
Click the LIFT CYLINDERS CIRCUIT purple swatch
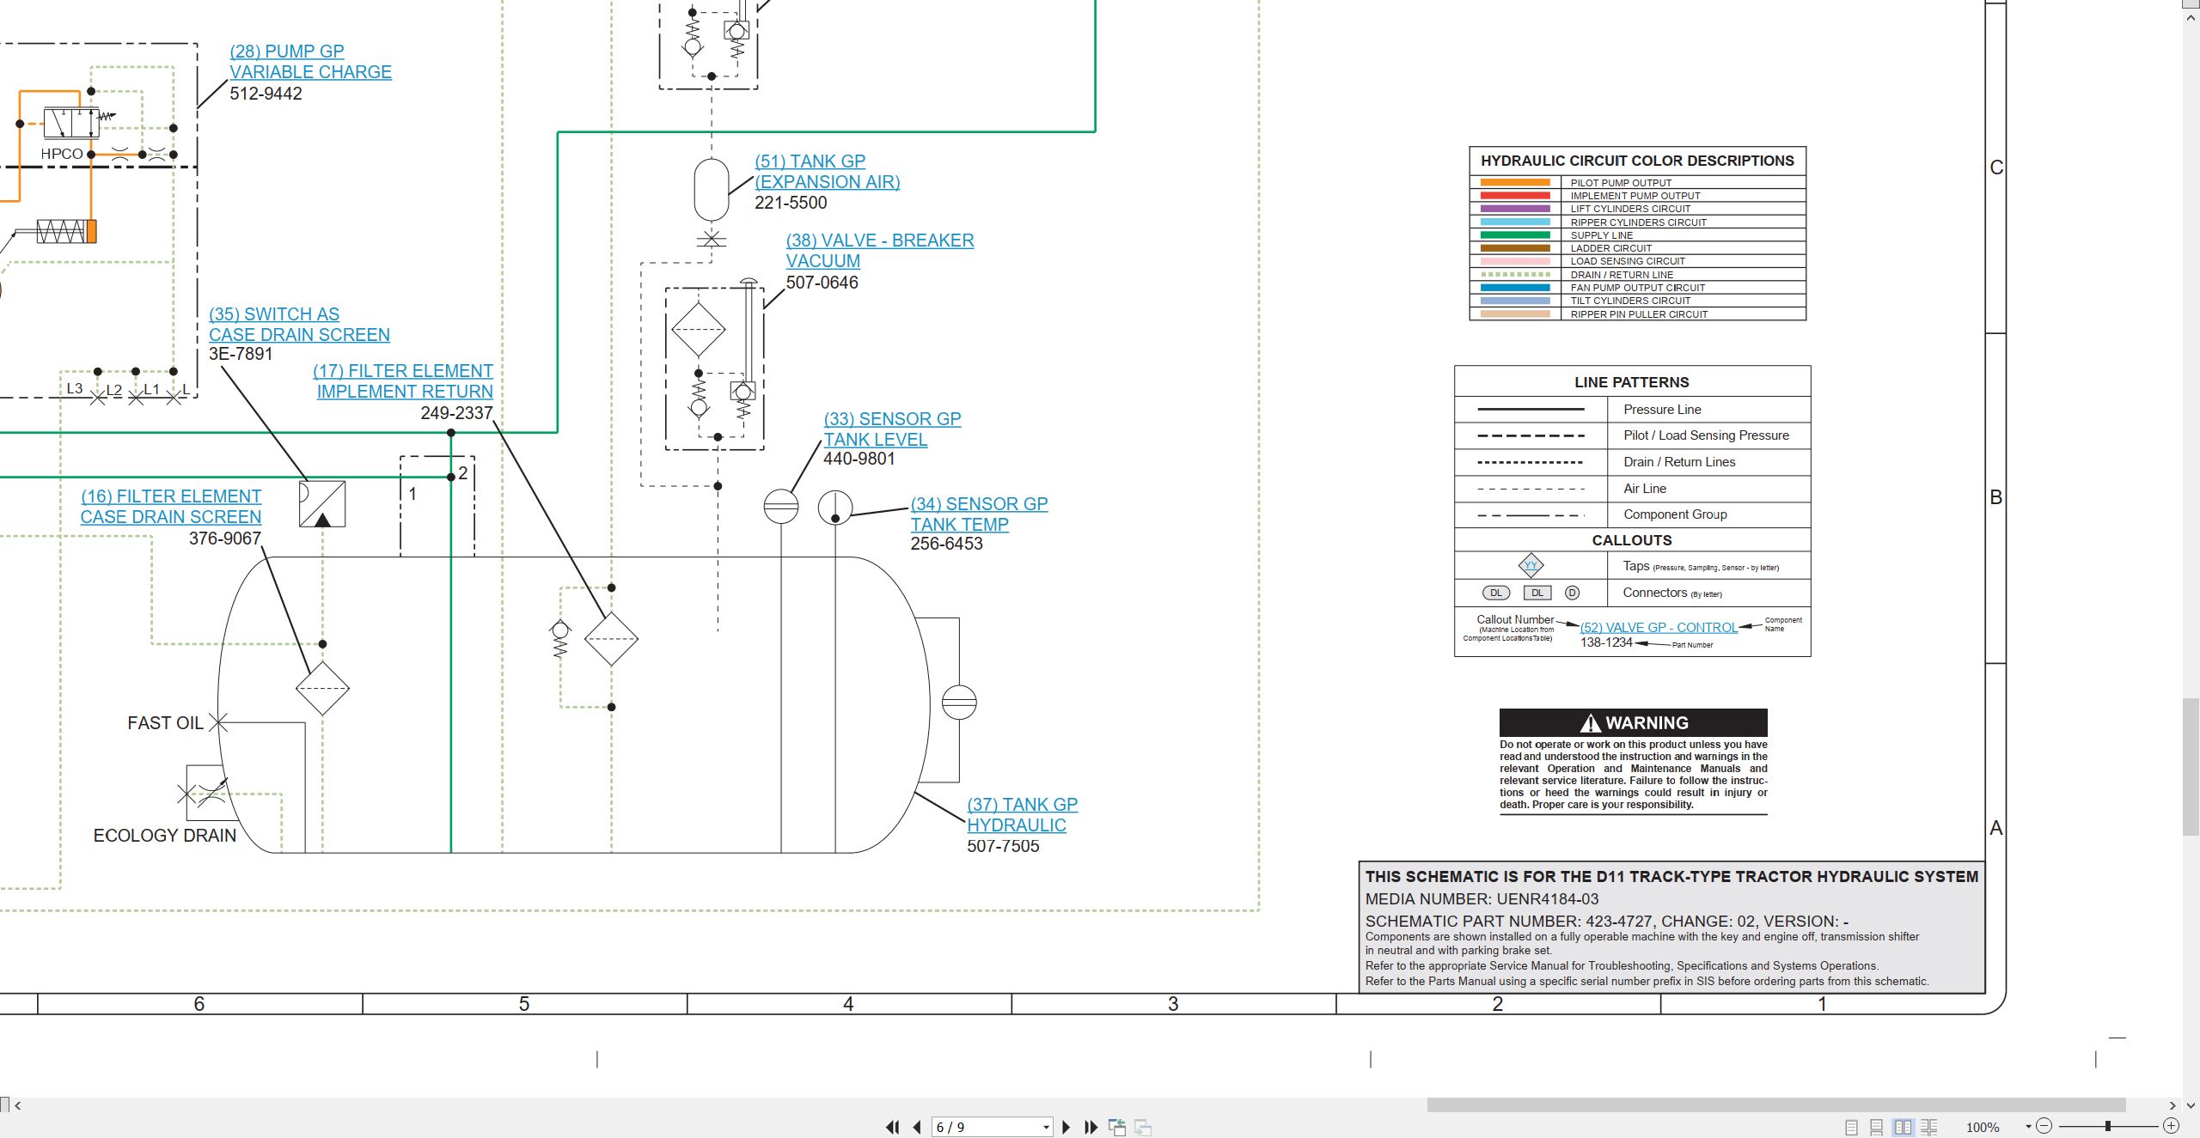1515,209
